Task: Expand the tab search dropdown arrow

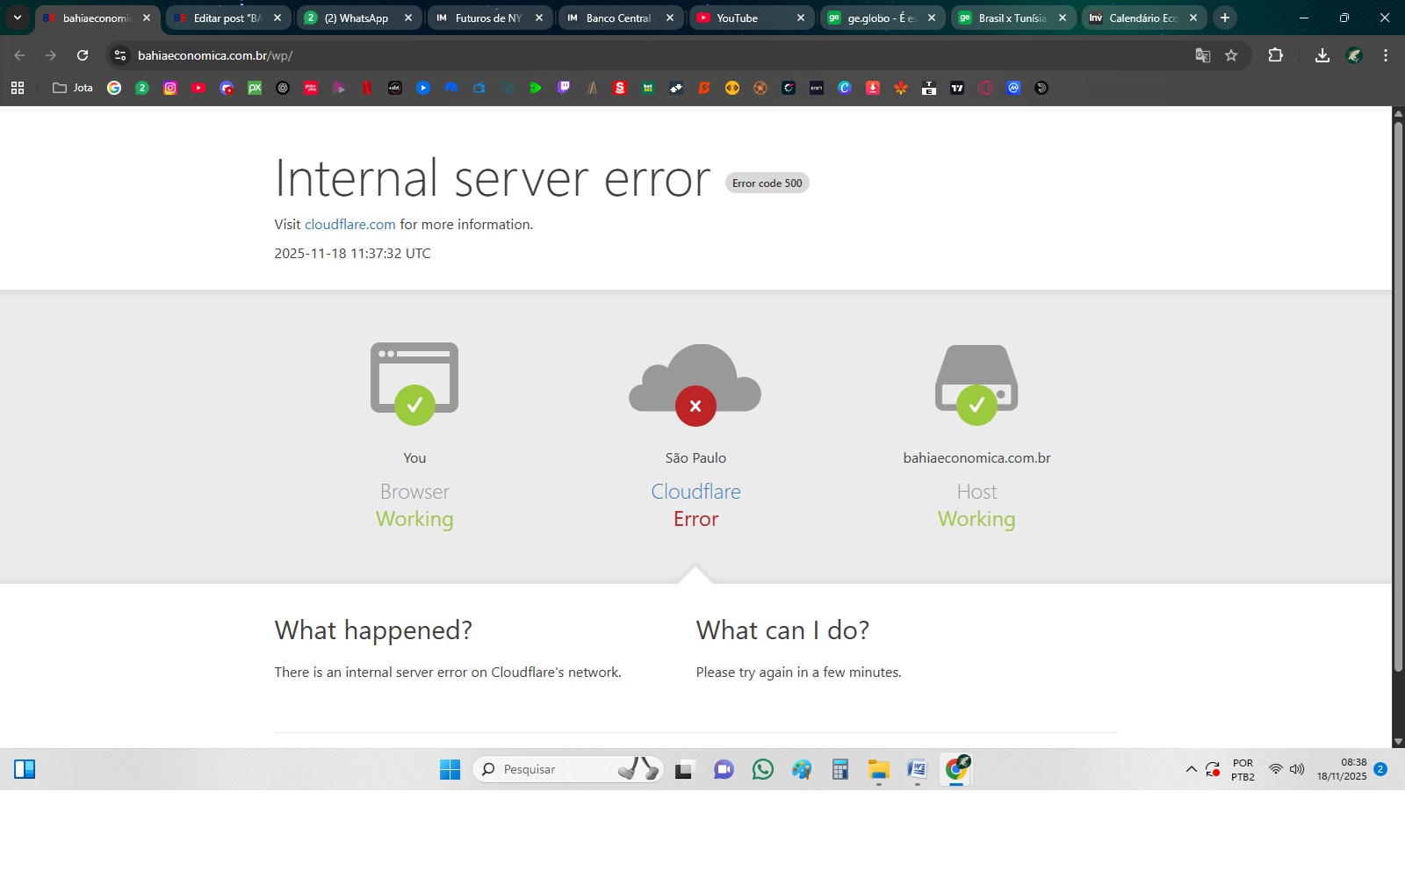Action: click(x=17, y=18)
